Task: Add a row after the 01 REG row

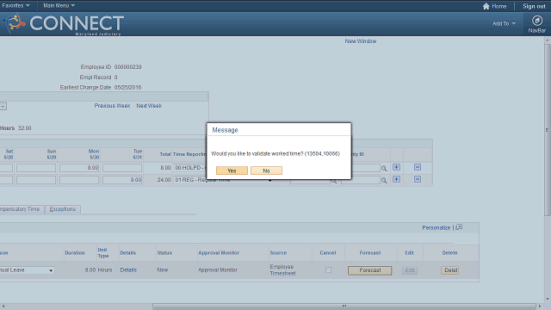Action: point(396,179)
